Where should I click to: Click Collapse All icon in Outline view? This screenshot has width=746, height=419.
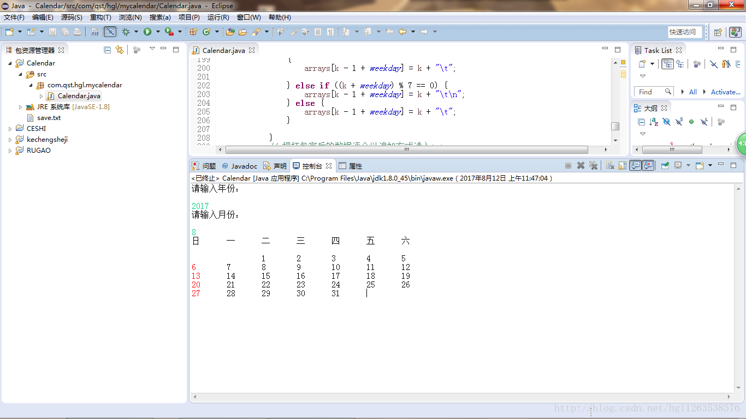pyautogui.click(x=641, y=122)
